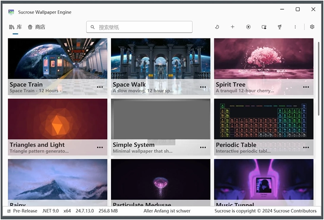Open settings with the gear icon
The width and height of the screenshot is (324, 220).
312,27
